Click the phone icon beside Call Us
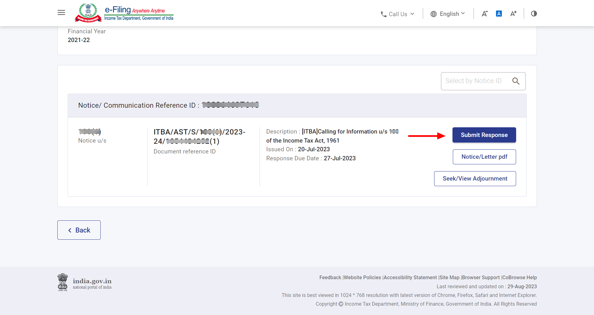Viewport: 594px width, 315px height. [384, 14]
